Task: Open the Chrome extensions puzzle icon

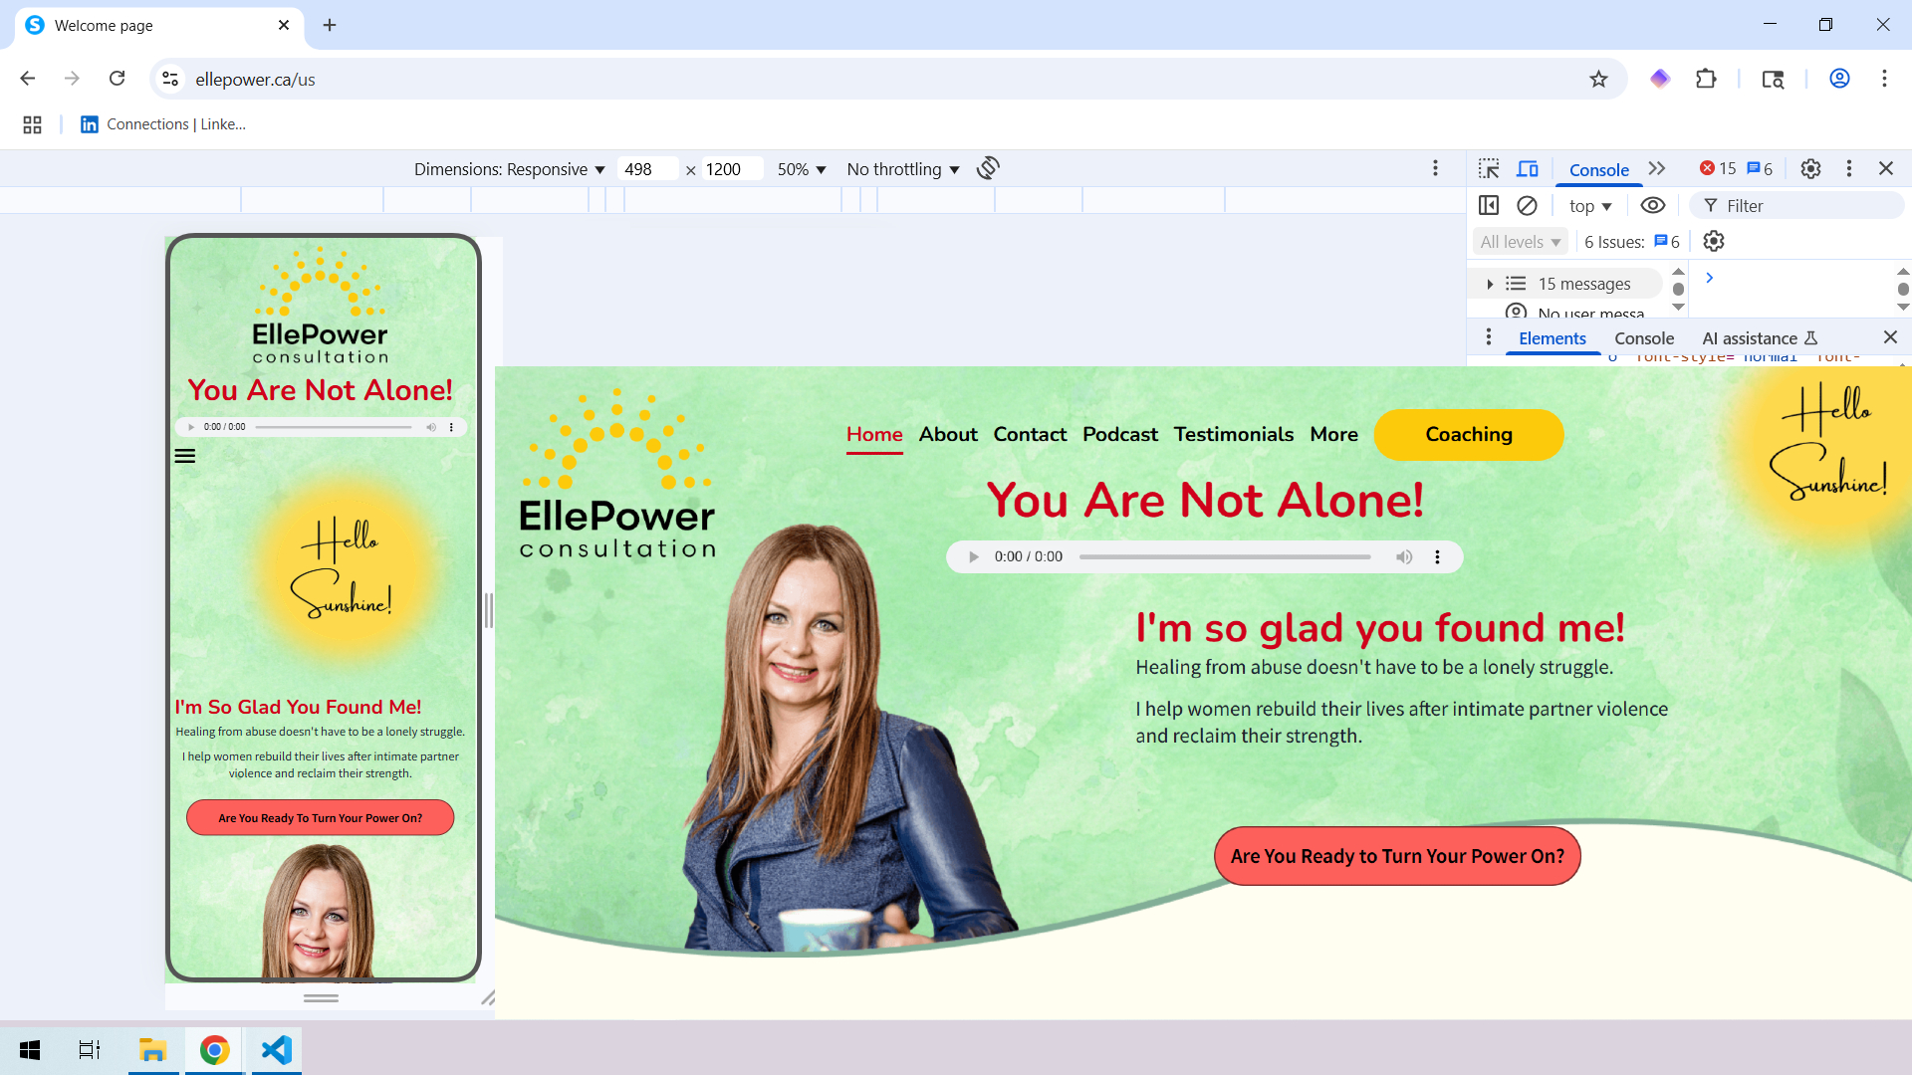Action: click(1706, 80)
